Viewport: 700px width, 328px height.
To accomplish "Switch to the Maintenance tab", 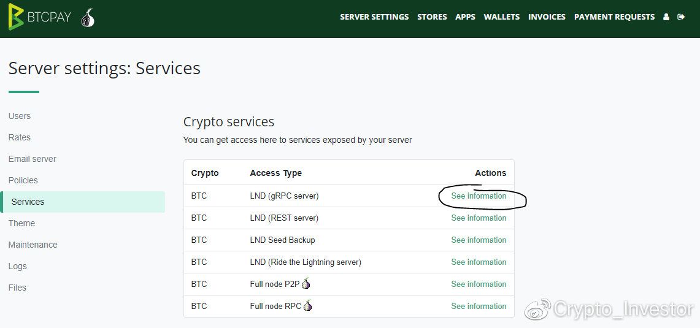I will (33, 245).
